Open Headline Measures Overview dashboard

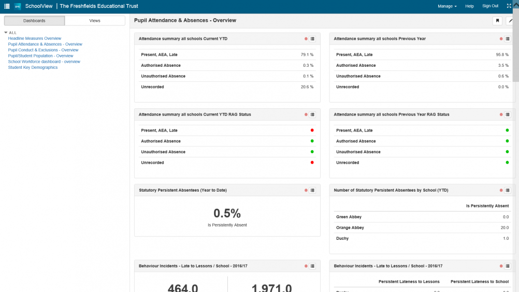[35, 38]
